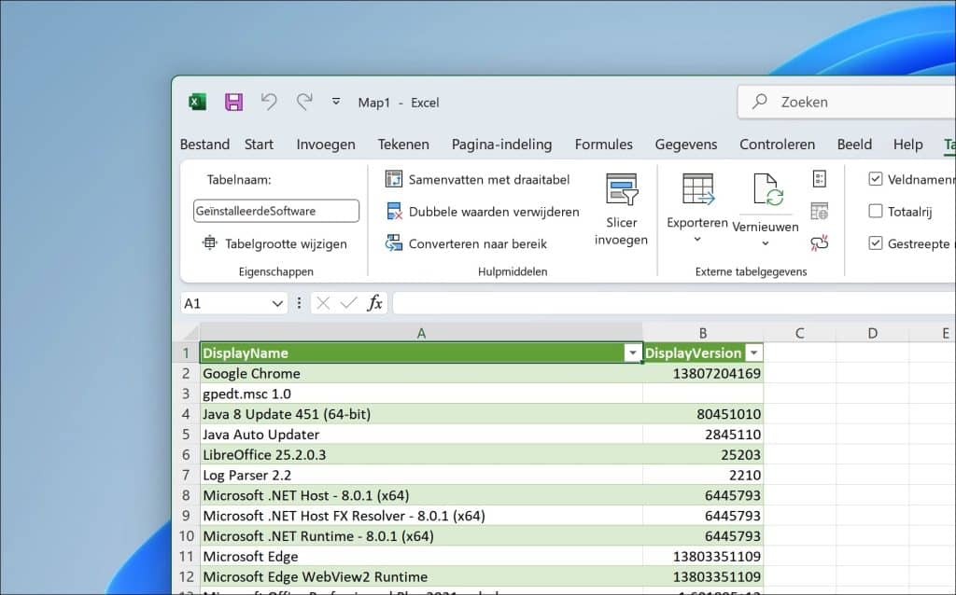Open the Bestand menu
Viewport: 956px width, 595px height.
(204, 145)
